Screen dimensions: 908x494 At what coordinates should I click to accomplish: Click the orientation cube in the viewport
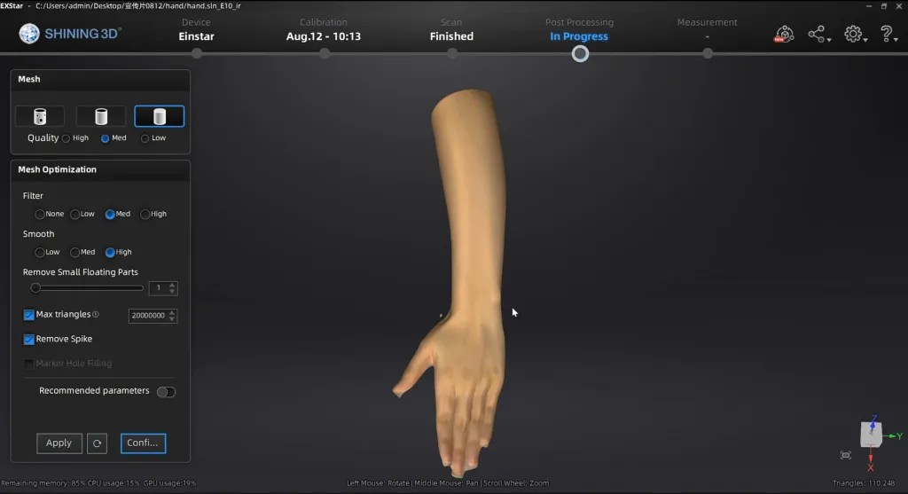click(x=871, y=435)
